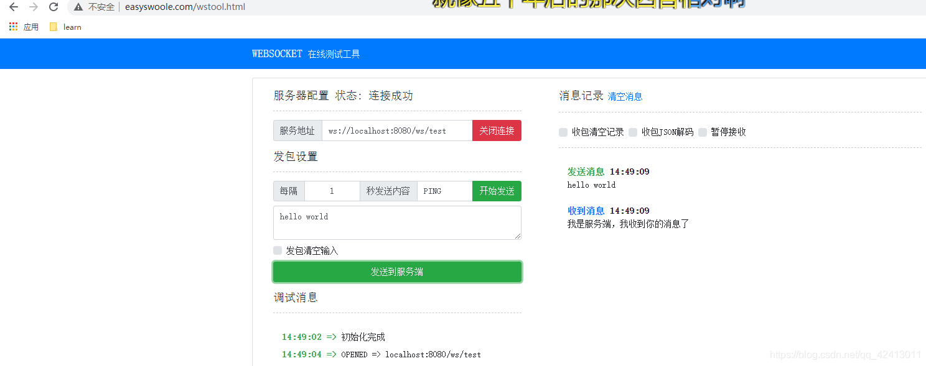This screenshot has width=926, height=366.
Task: Click the 发送到服务端 button
Action: (x=397, y=272)
